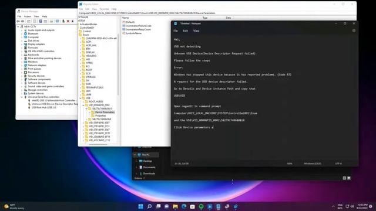Open the weather widget on the taskbar

tap(14, 206)
